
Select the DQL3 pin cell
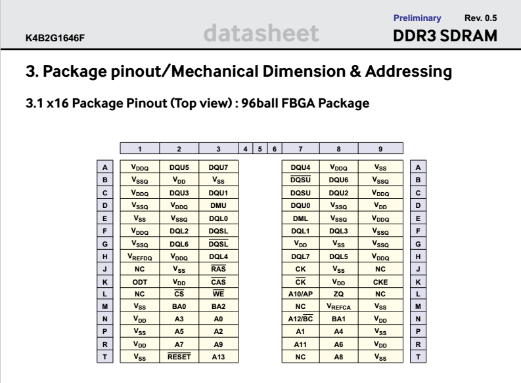pos(338,230)
